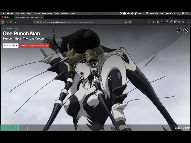Open Notification Center list icon
191x143 pixels.
[187, 13]
